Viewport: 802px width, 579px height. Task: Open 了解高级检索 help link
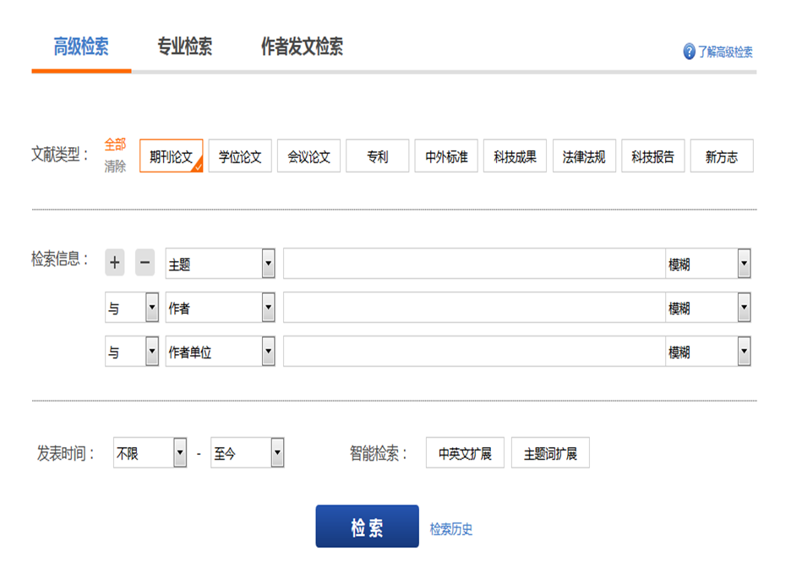pyautogui.click(x=725, y=52)
